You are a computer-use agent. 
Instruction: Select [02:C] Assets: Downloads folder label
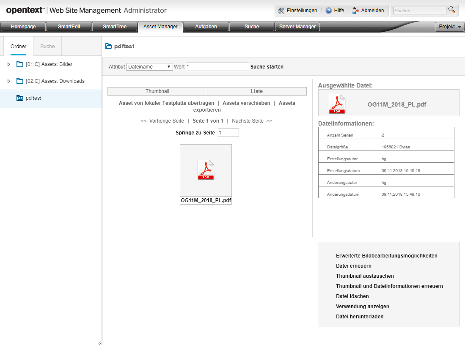tap(55, 81)
